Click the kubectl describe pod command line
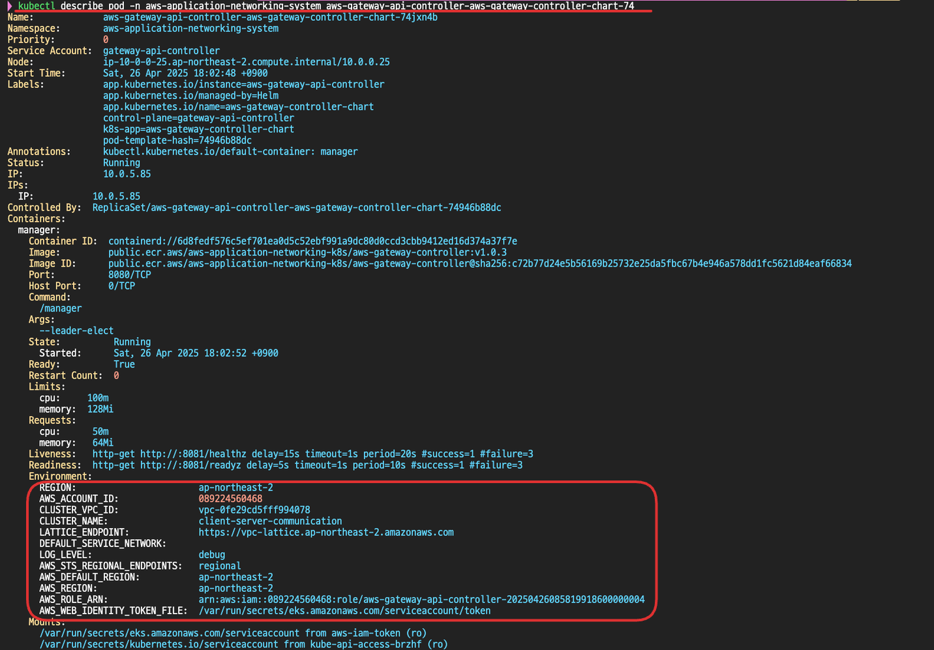This screenshot has height=650, width=934. pyautogui.click(x=325, y=6)
